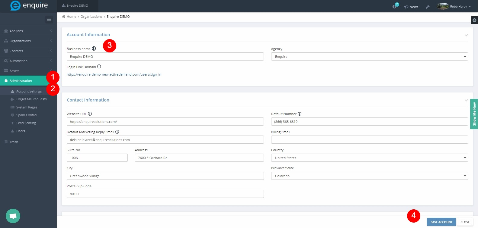Focus the Suite No. field
Screen dimensions: 478x228
97,158
